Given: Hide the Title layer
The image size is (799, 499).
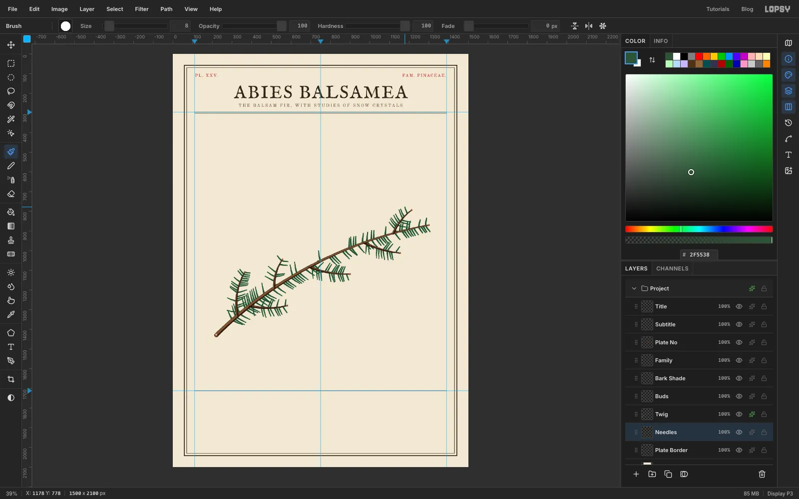Looking at the screenshot, I should tap(739, 306).
